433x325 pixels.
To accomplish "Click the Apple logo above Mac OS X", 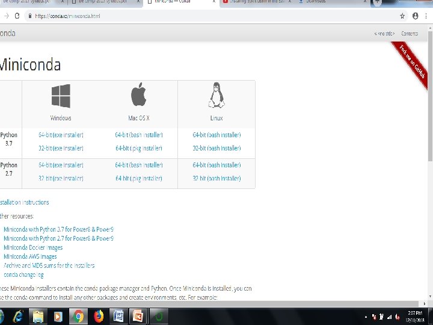I will (x=139, y=94).
